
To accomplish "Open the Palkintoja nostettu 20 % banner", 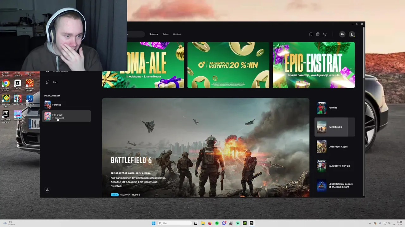I will click(x=228, y=65).
